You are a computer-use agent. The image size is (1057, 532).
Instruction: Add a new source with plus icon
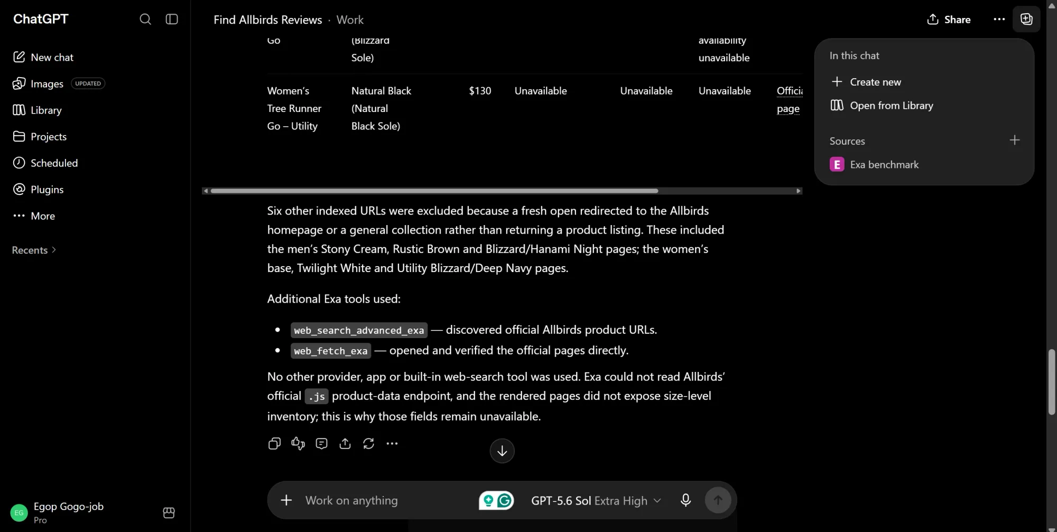[x=1014, y=141]
